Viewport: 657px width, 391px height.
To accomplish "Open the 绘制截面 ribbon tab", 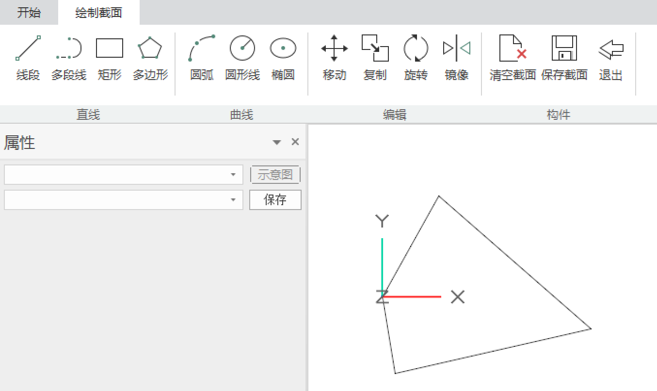I will click(x=99, y=13).
